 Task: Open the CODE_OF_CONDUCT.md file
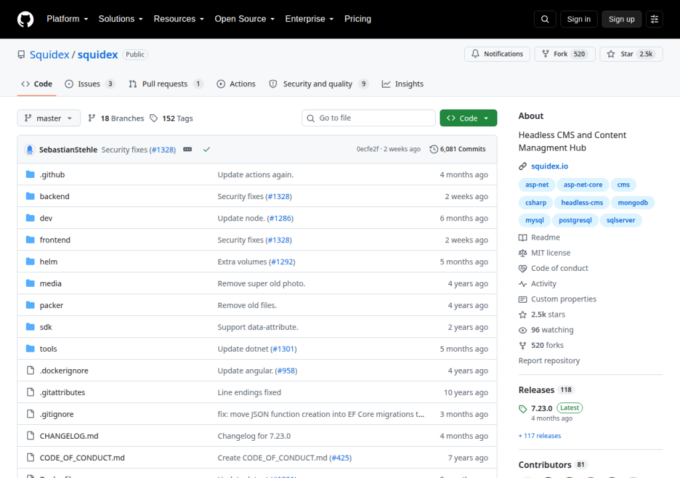(x=82, y=457)
